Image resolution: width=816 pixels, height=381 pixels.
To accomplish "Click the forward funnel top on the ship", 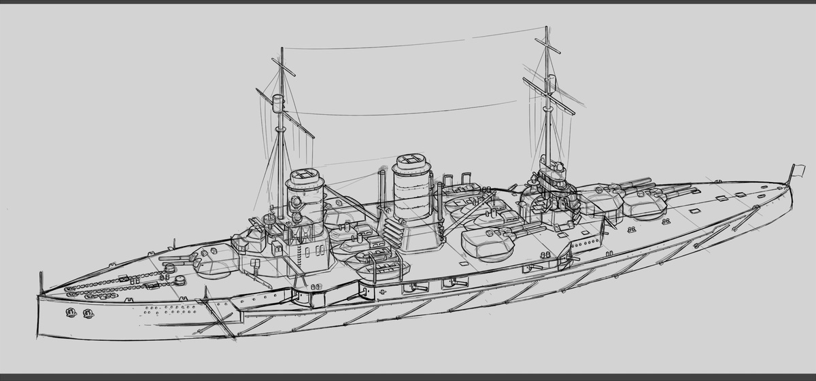I will [306, 179].
